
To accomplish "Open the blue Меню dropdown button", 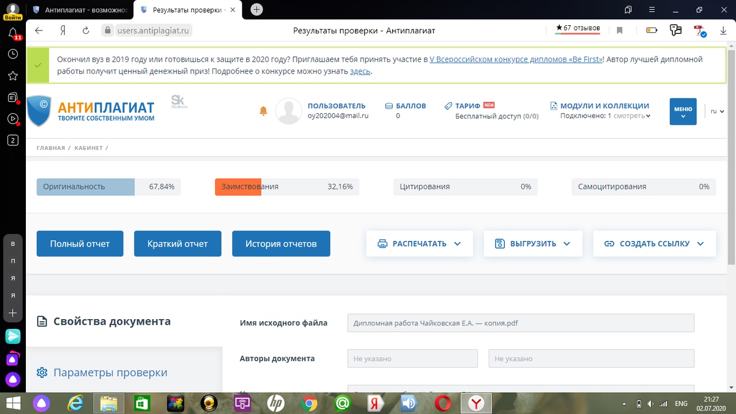I will click(683, 112).
